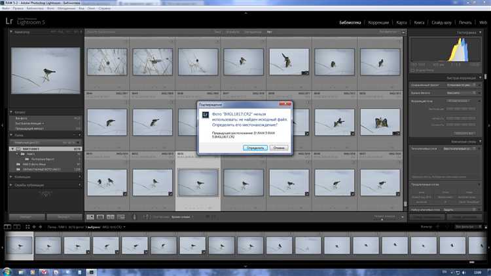Open the Slideshow (Слайд-шоу) module tab
The image size is (491, 276).
click(x=441, y=22)
